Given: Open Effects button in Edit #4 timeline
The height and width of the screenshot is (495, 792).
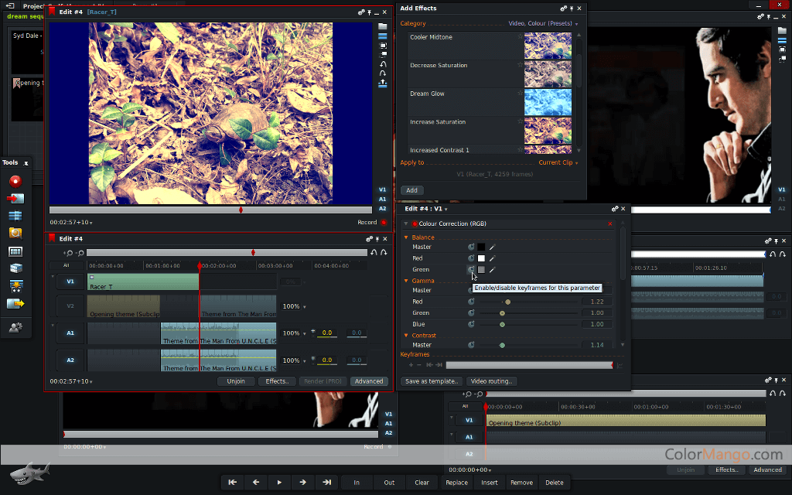Looking at the screenshot, I should click(x=277, y=381).
